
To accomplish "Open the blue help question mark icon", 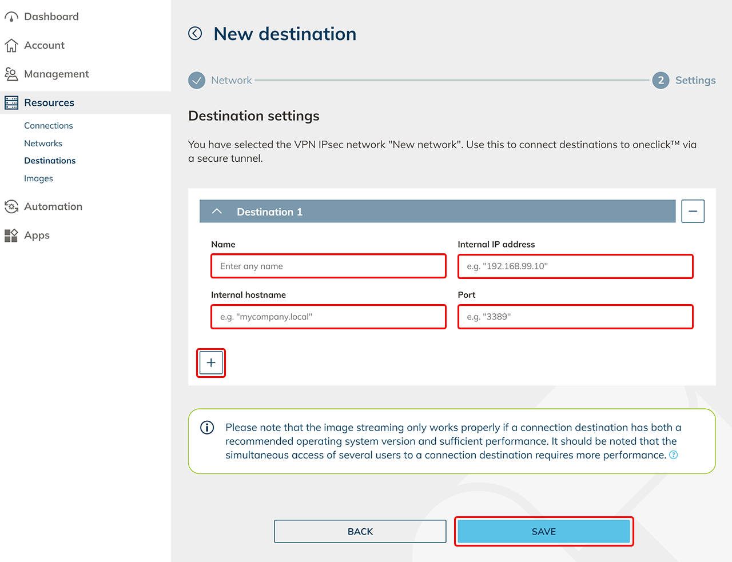I will coord(674,455).
